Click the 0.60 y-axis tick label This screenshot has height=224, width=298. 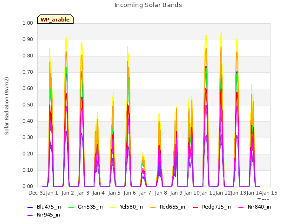pyautogui.click(x=28, y=88)
